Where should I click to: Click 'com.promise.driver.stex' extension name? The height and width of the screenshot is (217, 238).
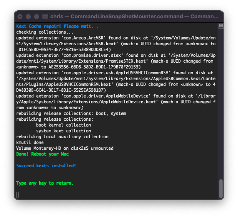[x=92, y=55]
